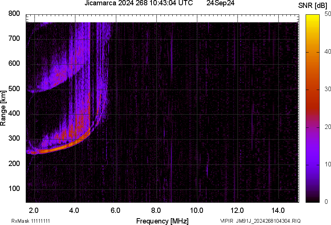This screenshot has width=331, height=225.
Task: Click the range tick label '100'
Action: (x=14, y=189)
